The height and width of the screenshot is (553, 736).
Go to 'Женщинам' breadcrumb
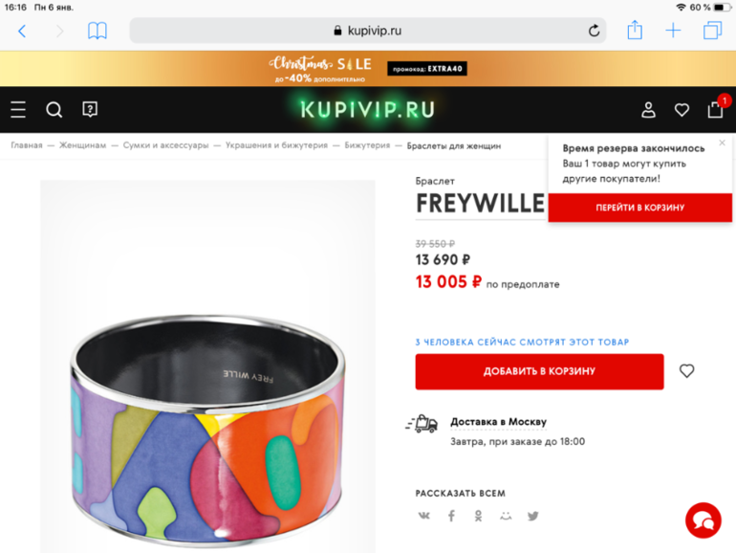coord(82,145)
